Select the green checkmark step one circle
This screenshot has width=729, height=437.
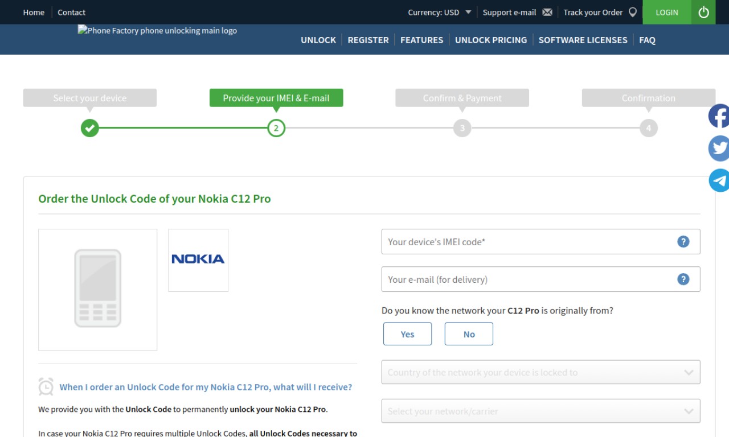click(89, 128)
